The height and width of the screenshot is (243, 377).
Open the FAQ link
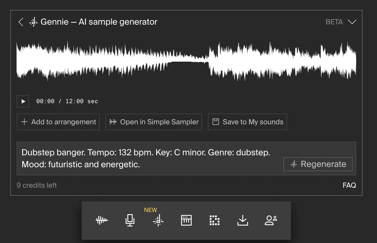click(349, 185)
